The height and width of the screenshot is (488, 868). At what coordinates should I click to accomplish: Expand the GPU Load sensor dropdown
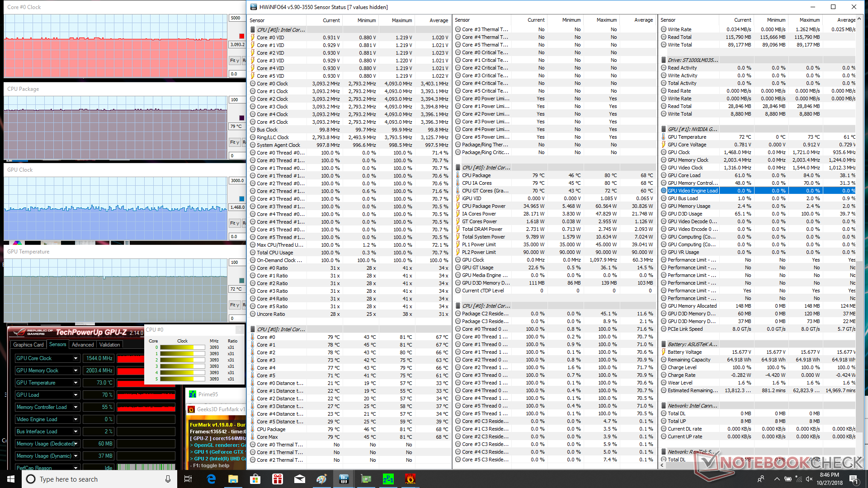click(75, 395)
